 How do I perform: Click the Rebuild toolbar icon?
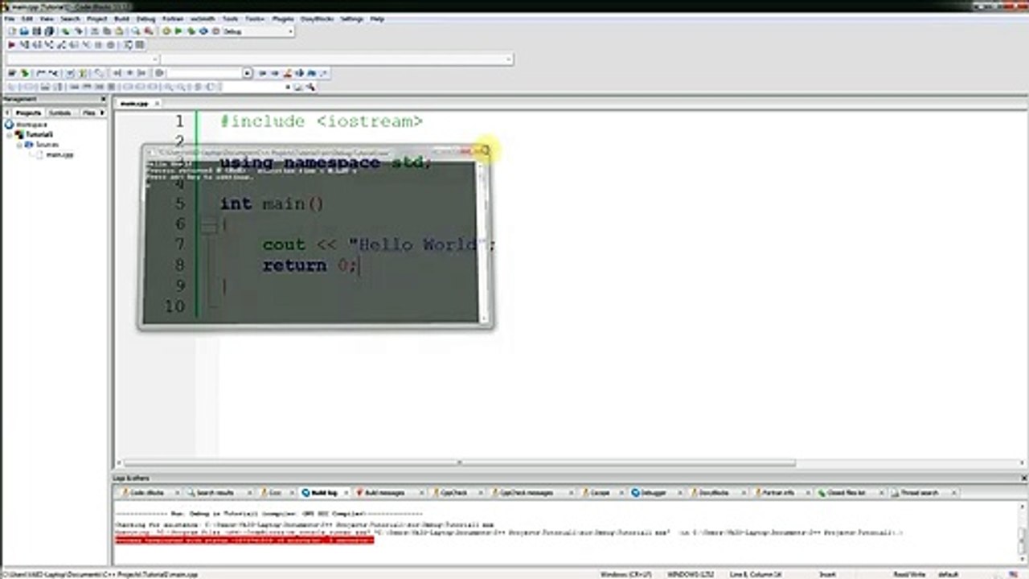(x=203, y=31)
